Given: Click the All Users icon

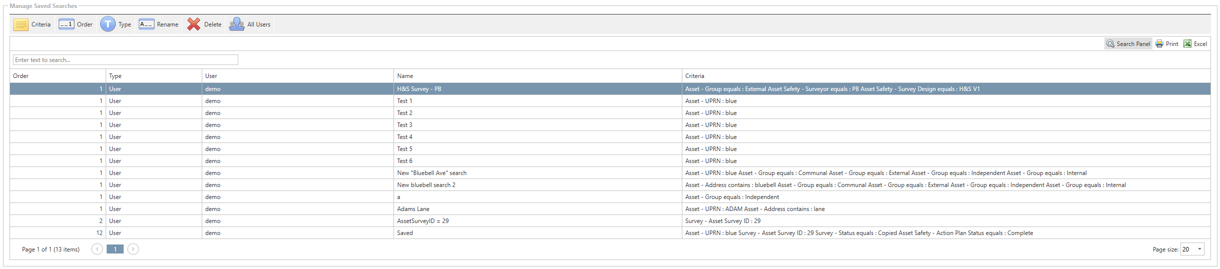Looking at the screenshot, I should [236, 24].
